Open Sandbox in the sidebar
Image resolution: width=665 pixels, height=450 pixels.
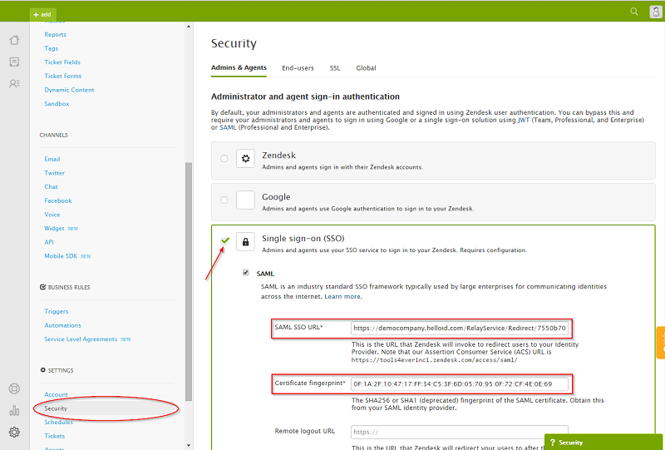[57, 104]
